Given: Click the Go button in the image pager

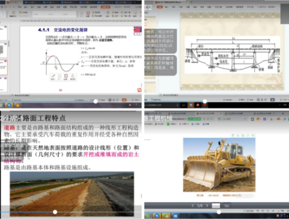Looking at the screenshot, I should coord(227,206).
